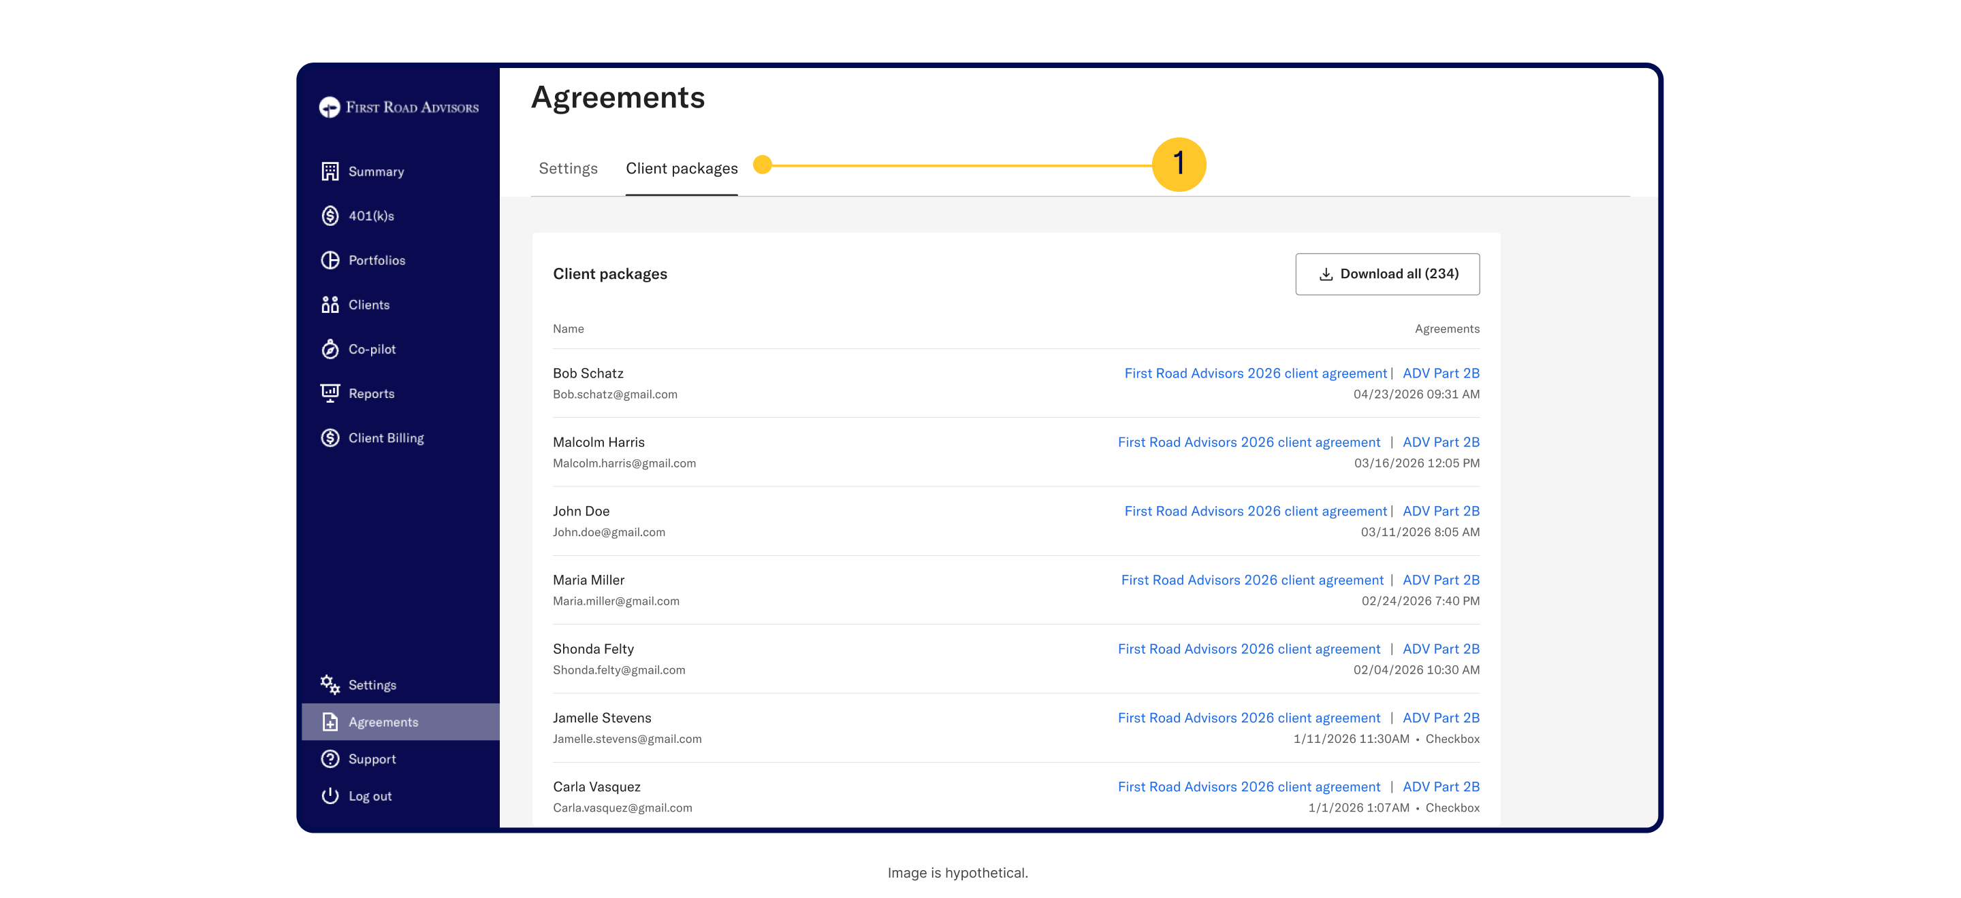Click the Name column header
This screenshot has height=898, width=1961.
(568, 329)
